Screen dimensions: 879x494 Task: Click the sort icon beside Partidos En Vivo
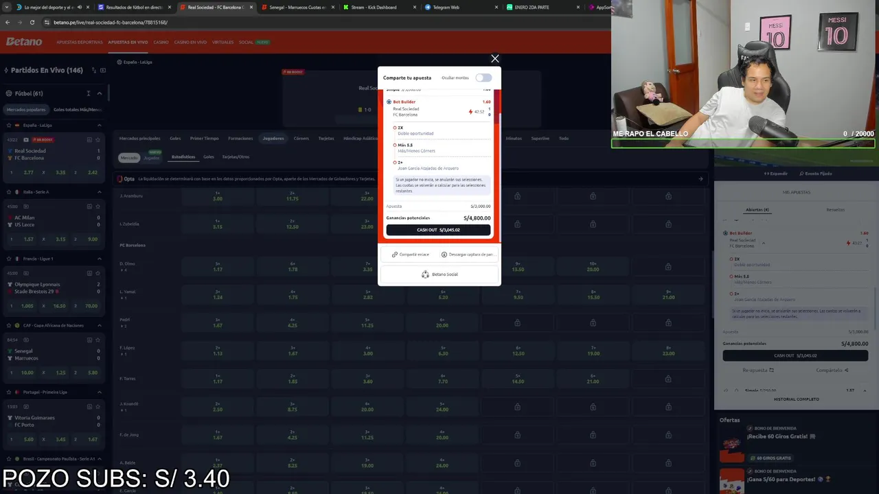point(93,70)
